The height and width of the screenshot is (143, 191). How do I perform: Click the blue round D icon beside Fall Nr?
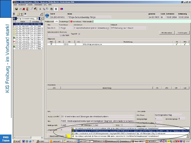point(47,16)
